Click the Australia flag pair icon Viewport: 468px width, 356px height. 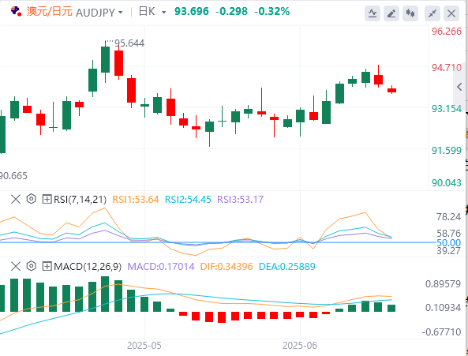click(16, 11)
